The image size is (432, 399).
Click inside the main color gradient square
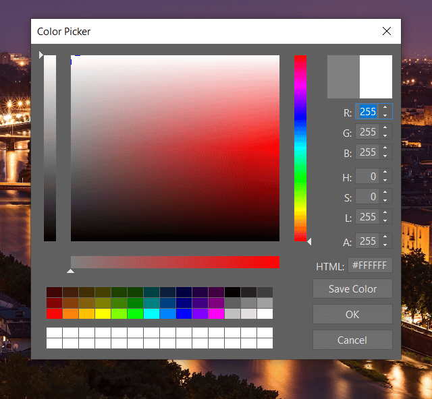[175, 148]
